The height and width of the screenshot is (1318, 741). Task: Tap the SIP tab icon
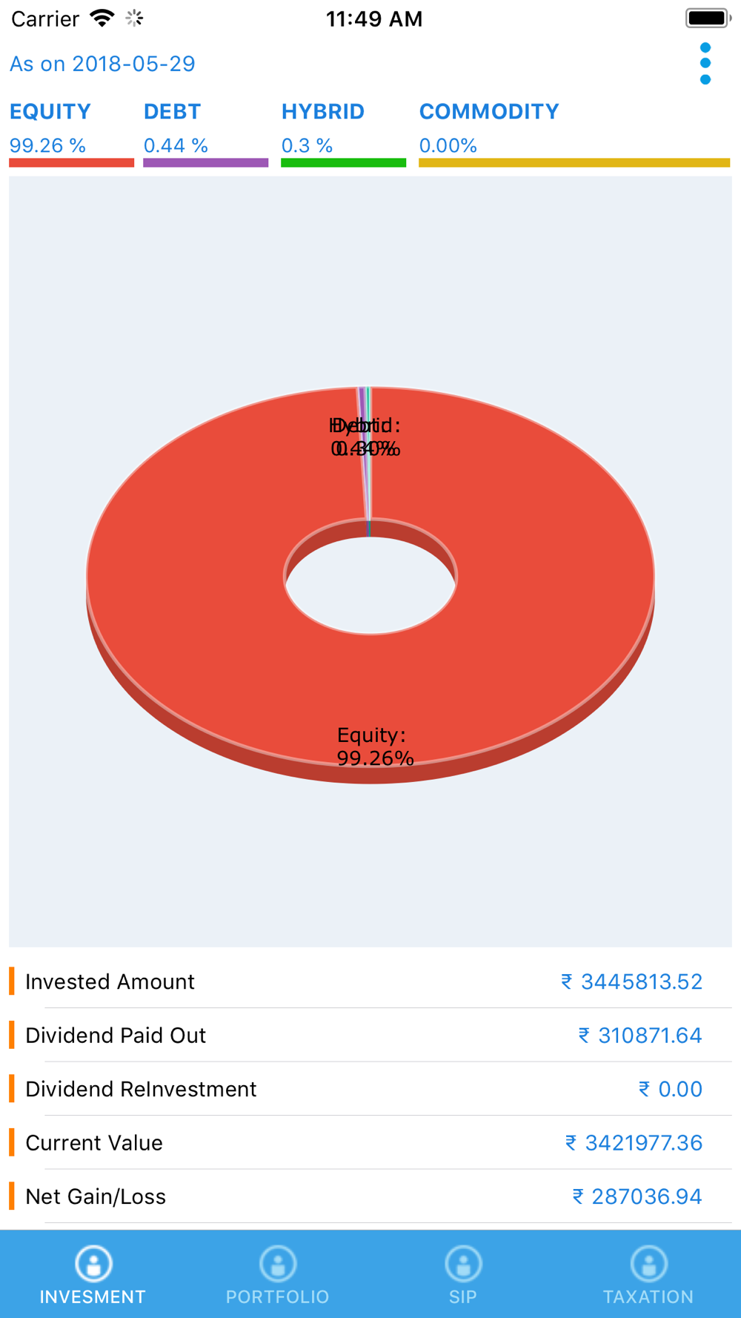pos(463,1264)
